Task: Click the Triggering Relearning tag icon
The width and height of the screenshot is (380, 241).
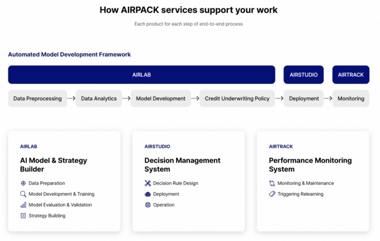Action: (272, 194)
